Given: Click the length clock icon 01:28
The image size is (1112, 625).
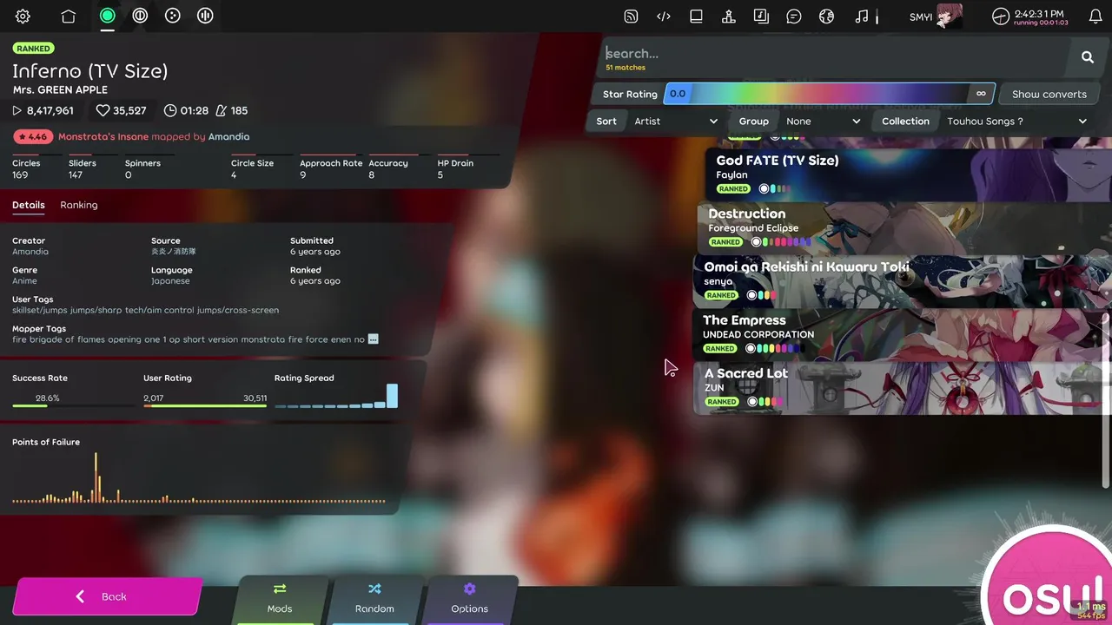Looking at the screenshot, I should tap(170, 111).
